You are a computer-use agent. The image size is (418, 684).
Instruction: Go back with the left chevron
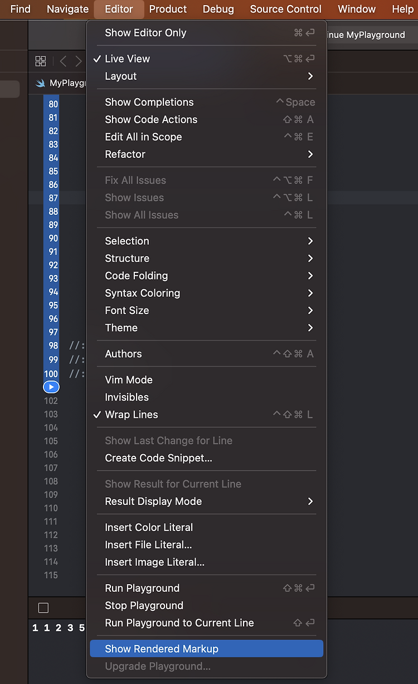[x=63, y=61]
